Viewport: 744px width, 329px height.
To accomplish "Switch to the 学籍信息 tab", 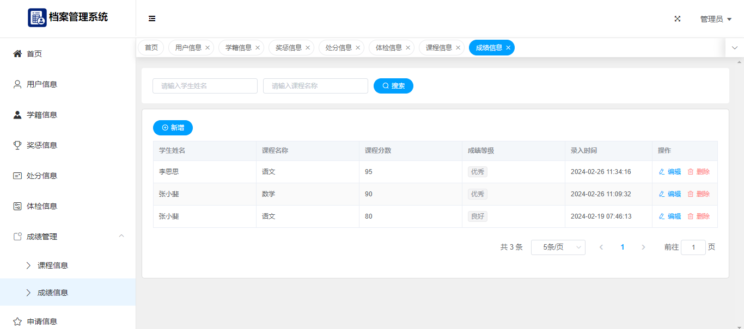I will 238,48.
